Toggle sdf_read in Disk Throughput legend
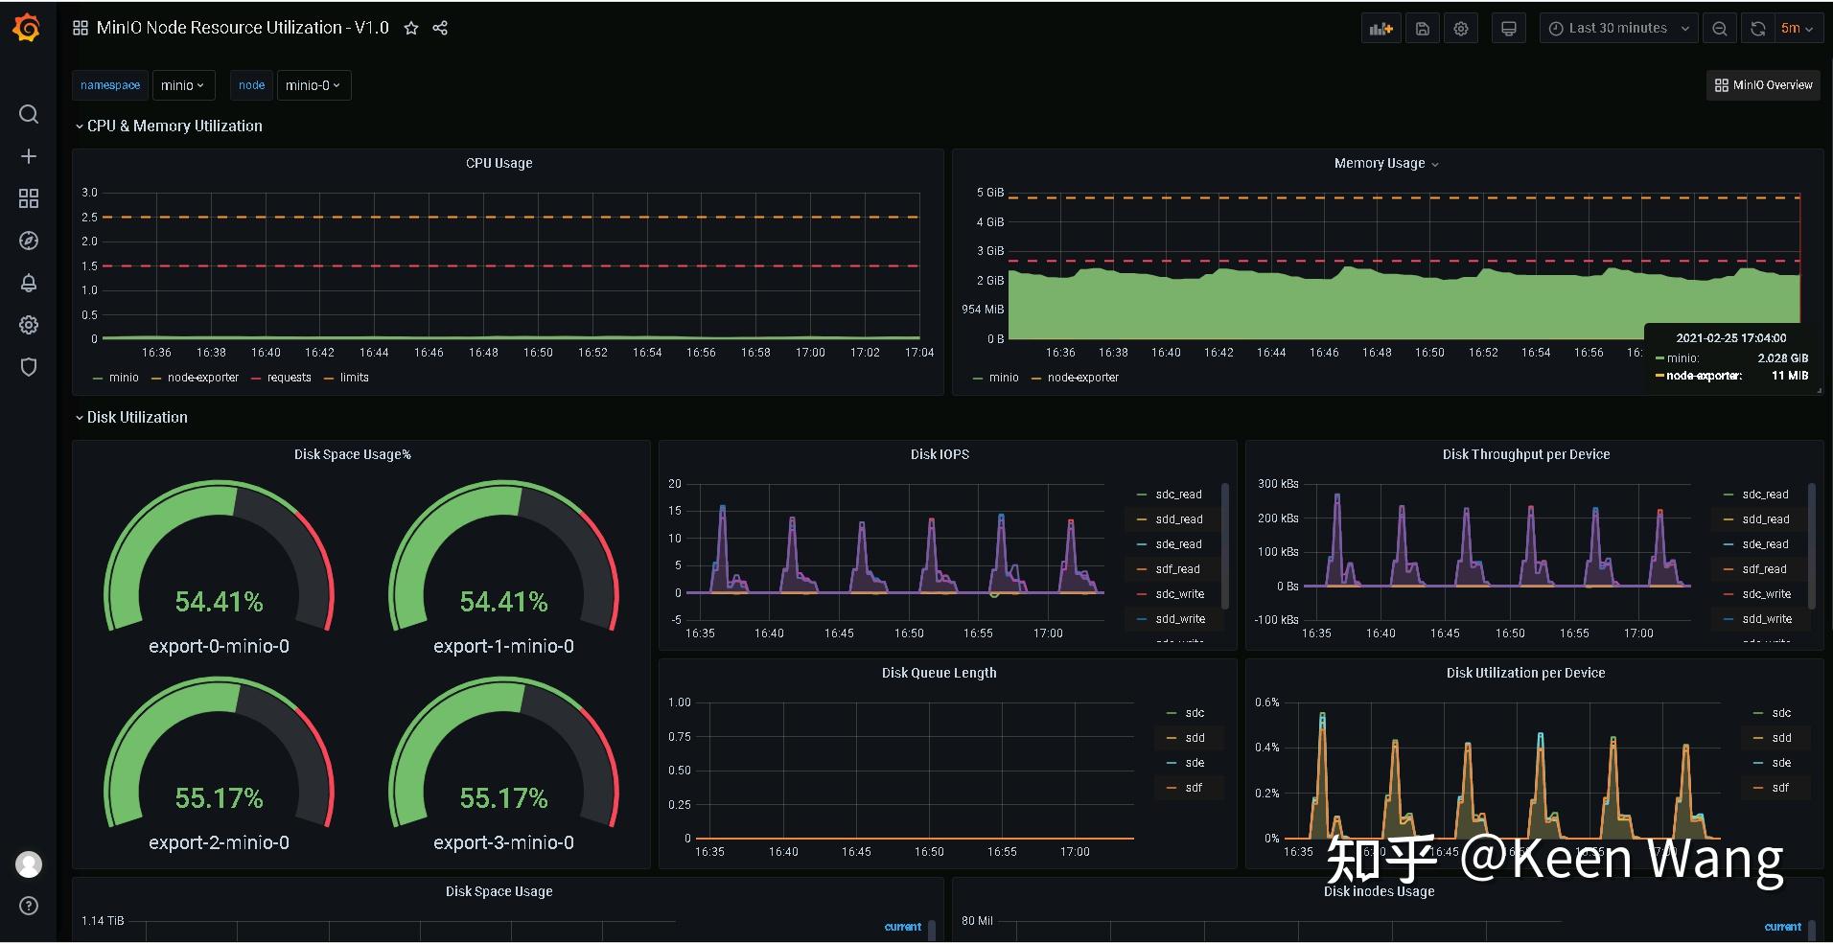 click(1765, 569)
